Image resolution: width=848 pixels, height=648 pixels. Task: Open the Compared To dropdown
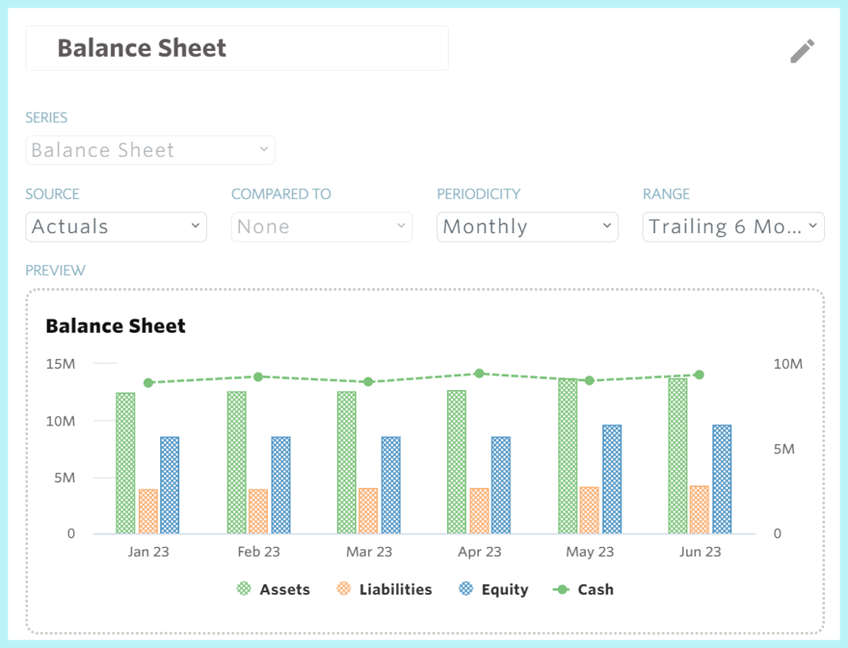[321, 226]
